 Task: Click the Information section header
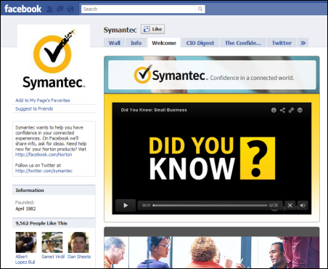tap(54, 190)
